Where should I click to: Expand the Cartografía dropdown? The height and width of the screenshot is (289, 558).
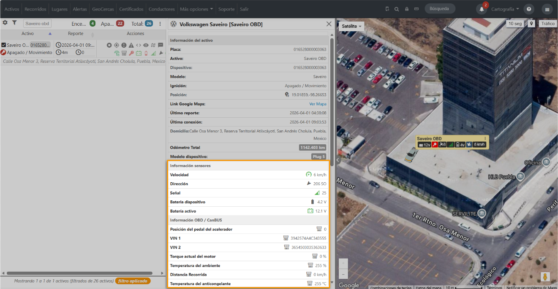coord(505,9)
